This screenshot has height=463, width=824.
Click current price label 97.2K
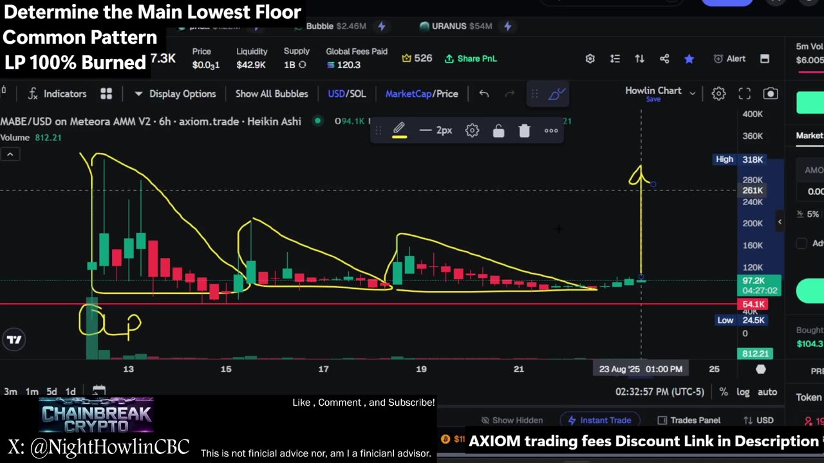[759, 281]
